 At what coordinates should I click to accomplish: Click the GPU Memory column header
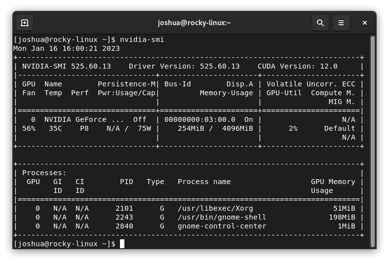coord(333,182)
